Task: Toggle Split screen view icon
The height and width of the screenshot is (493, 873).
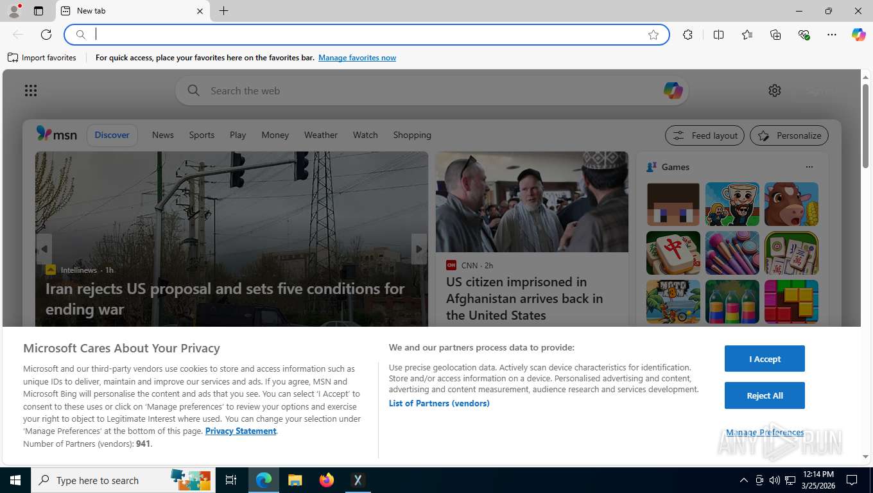Action: [x=719, y=35]
